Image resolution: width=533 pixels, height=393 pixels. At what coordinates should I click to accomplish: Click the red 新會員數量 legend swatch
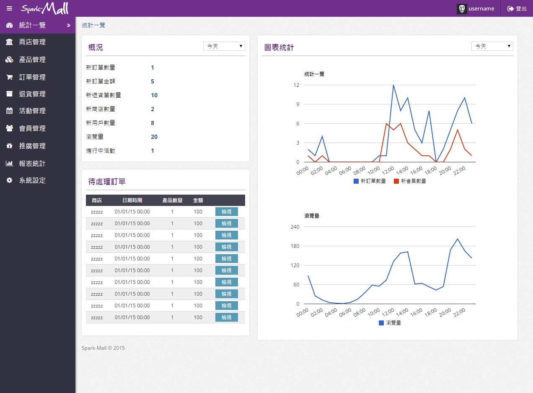pyautogui.click(x=396, y=181)
